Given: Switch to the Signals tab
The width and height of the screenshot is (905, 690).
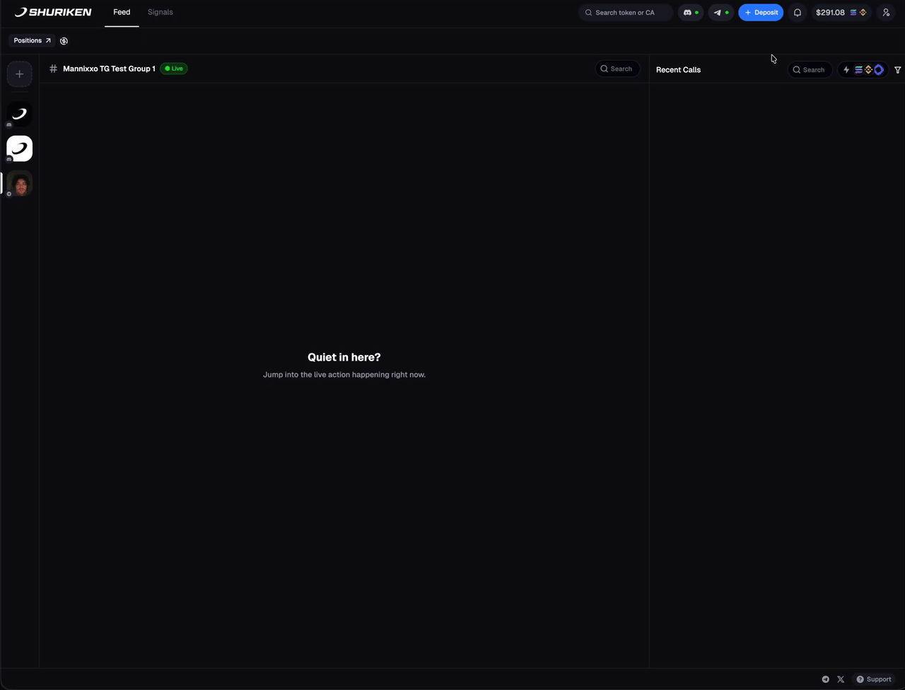Looking at the screenshot, I should click(160, 12).
